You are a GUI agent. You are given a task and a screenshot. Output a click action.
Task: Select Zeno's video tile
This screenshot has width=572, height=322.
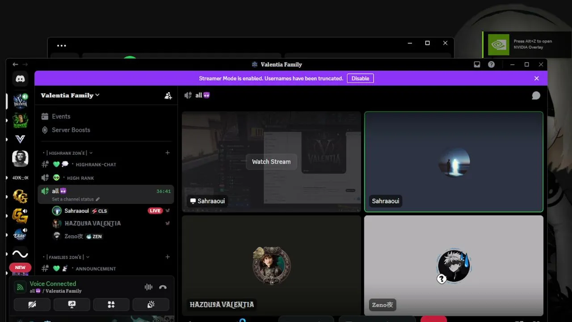(454, 266)
